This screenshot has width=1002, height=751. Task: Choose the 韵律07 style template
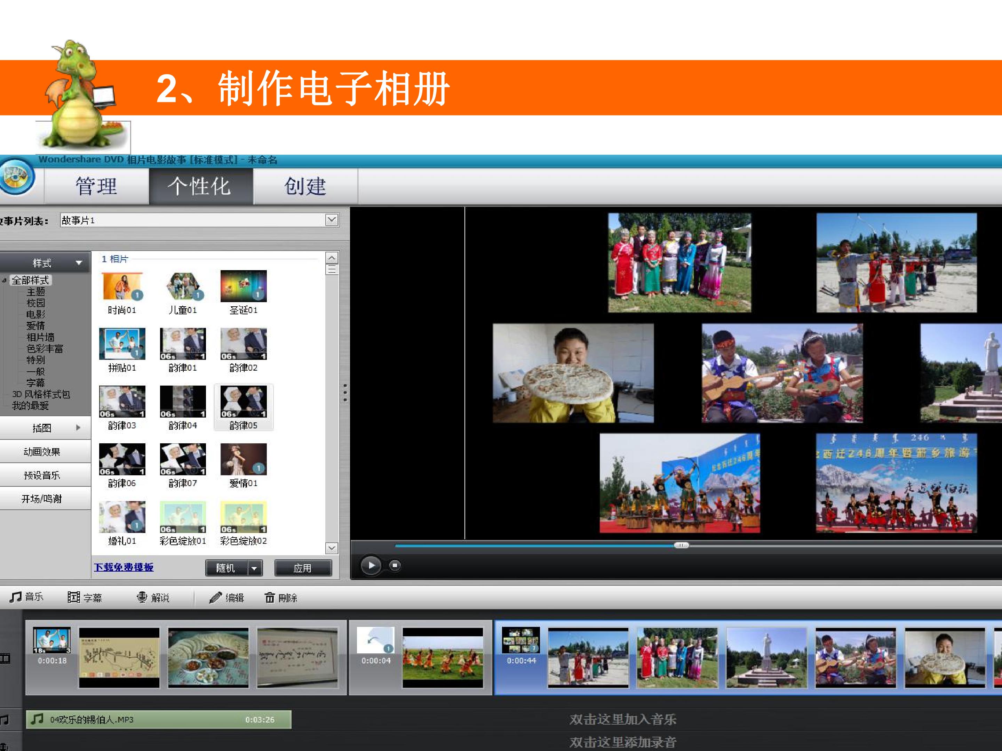183,465
